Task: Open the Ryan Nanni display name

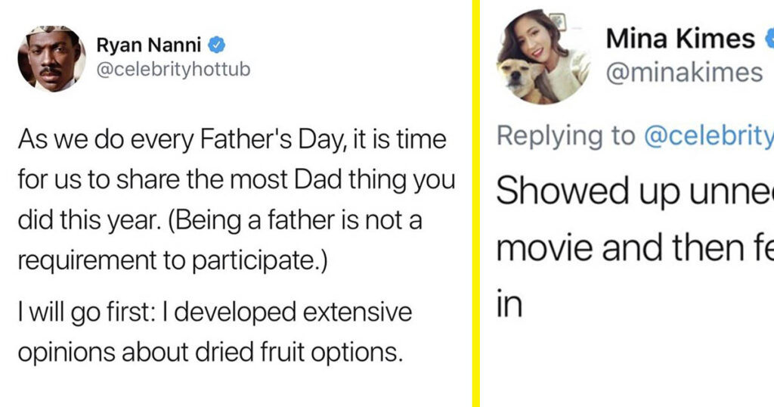Action: tap(149, 45)
